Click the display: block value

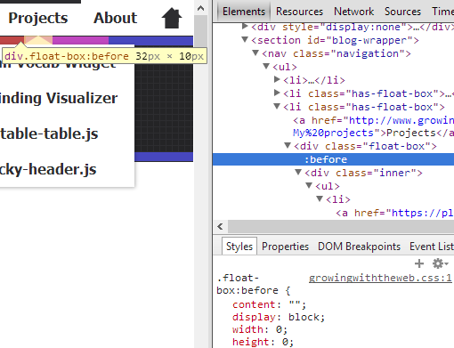coord(307,317)
